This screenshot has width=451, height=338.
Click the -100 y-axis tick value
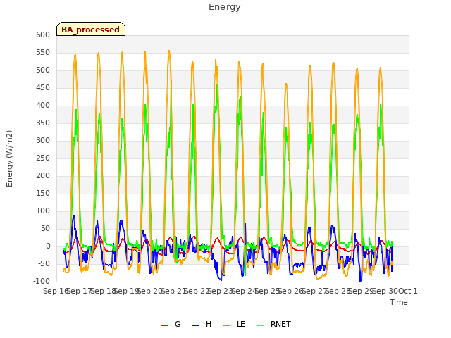point(42,282)
